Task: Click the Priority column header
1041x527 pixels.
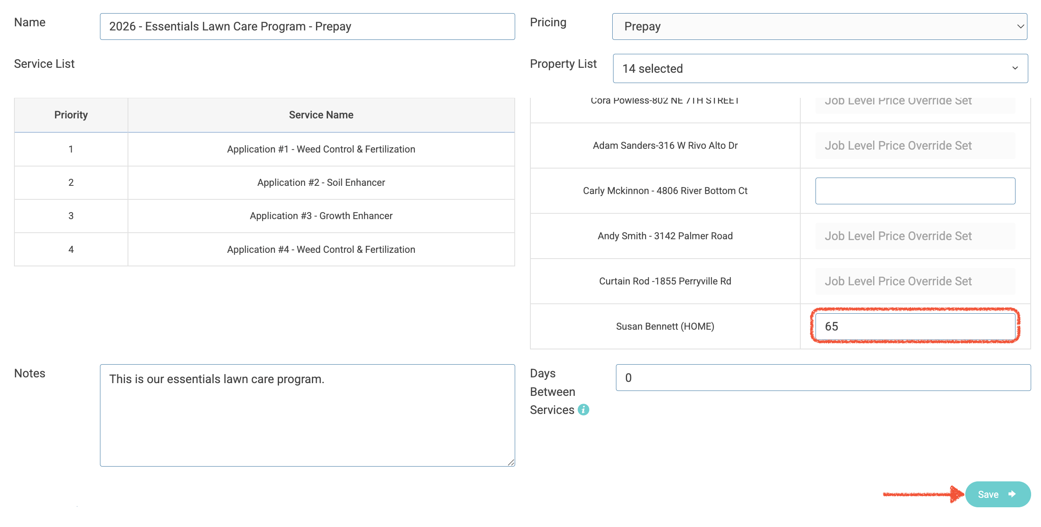Action: tap(71, 115)
